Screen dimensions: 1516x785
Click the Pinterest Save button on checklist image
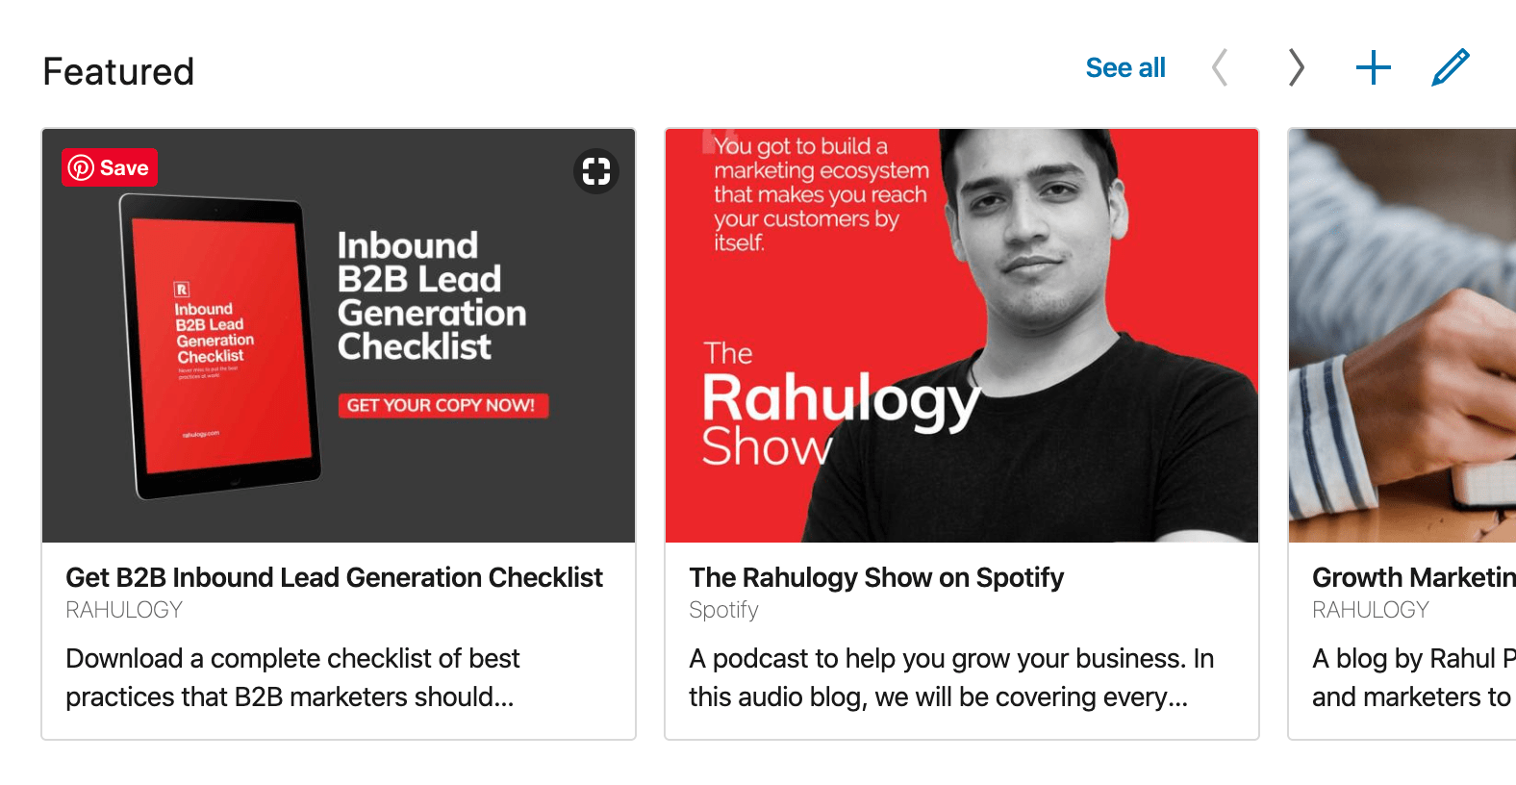pos(110,167)
